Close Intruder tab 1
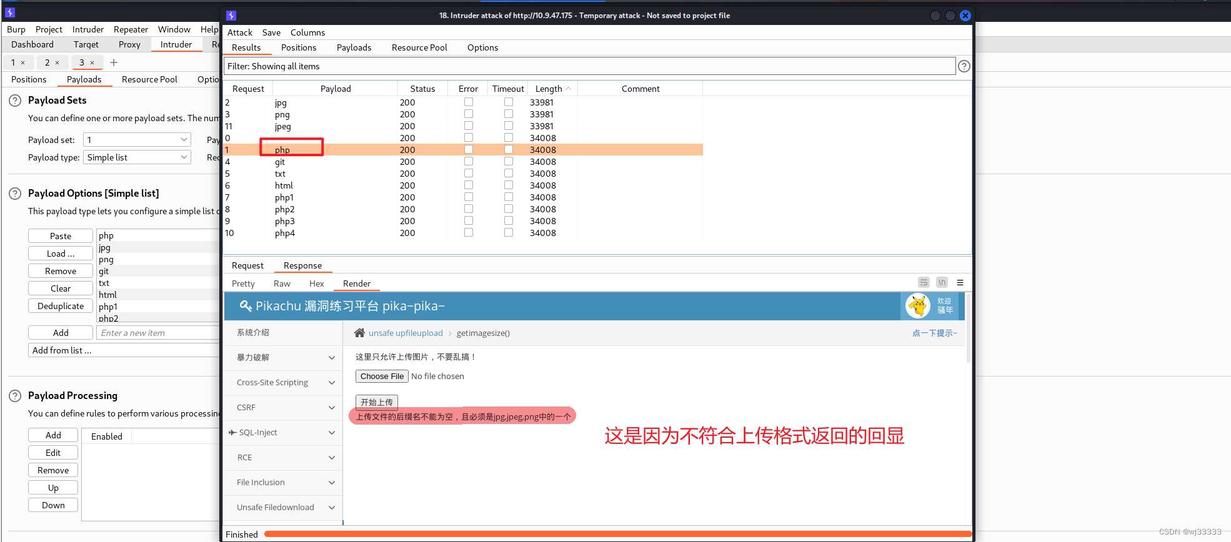1231x542 pixels. pyautogui.click(x=23, y=62)
